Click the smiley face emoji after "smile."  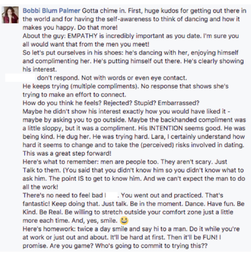(x=124, y=221)
